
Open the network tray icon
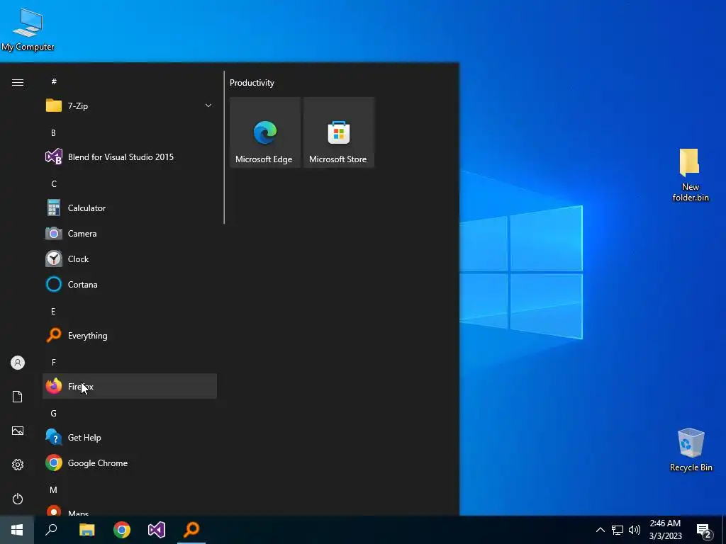tap(618, 530)
